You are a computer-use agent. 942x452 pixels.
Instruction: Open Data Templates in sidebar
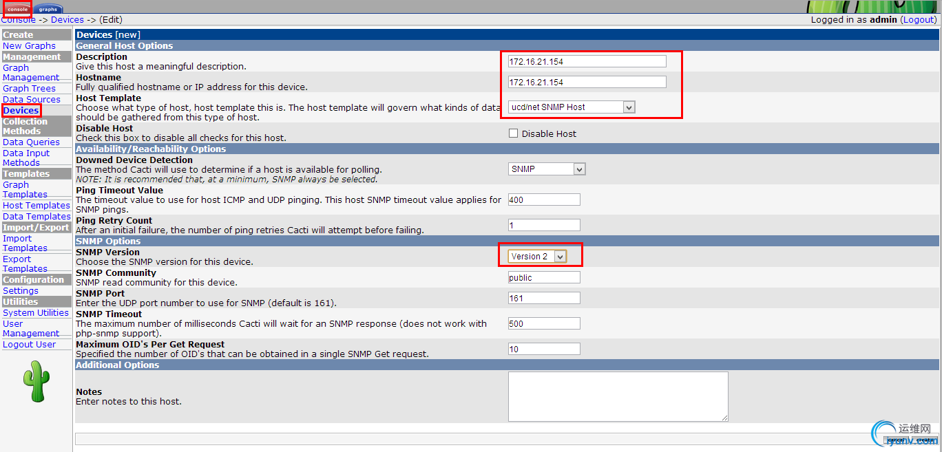36,216
